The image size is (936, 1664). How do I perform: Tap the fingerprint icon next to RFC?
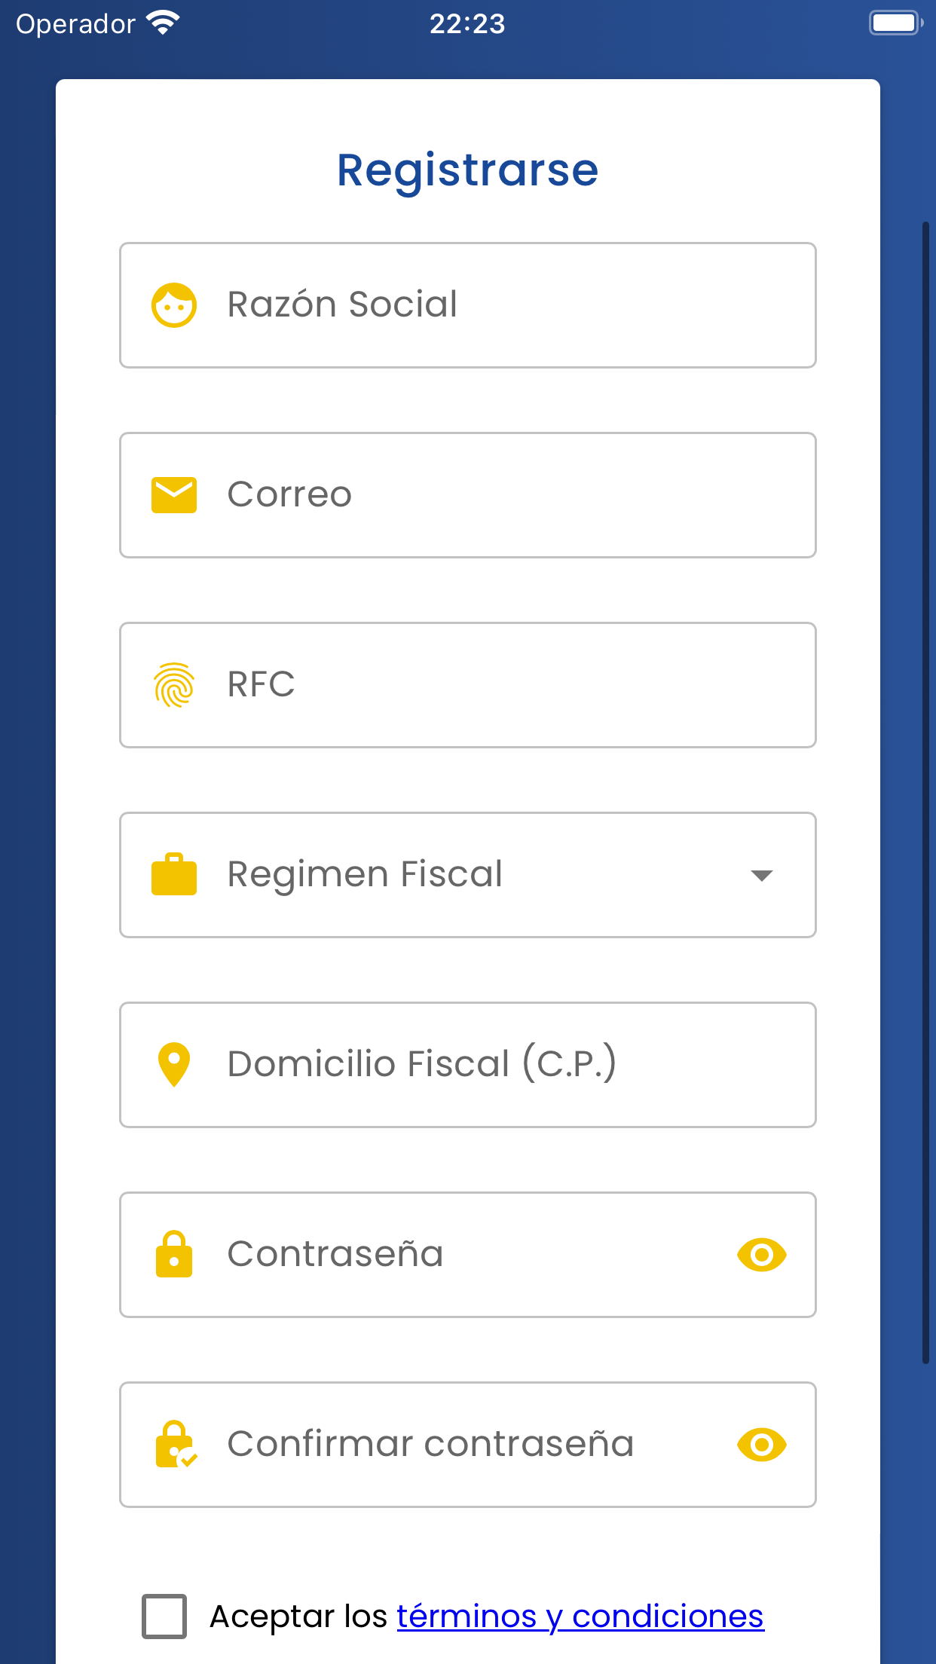pos(174,685)
